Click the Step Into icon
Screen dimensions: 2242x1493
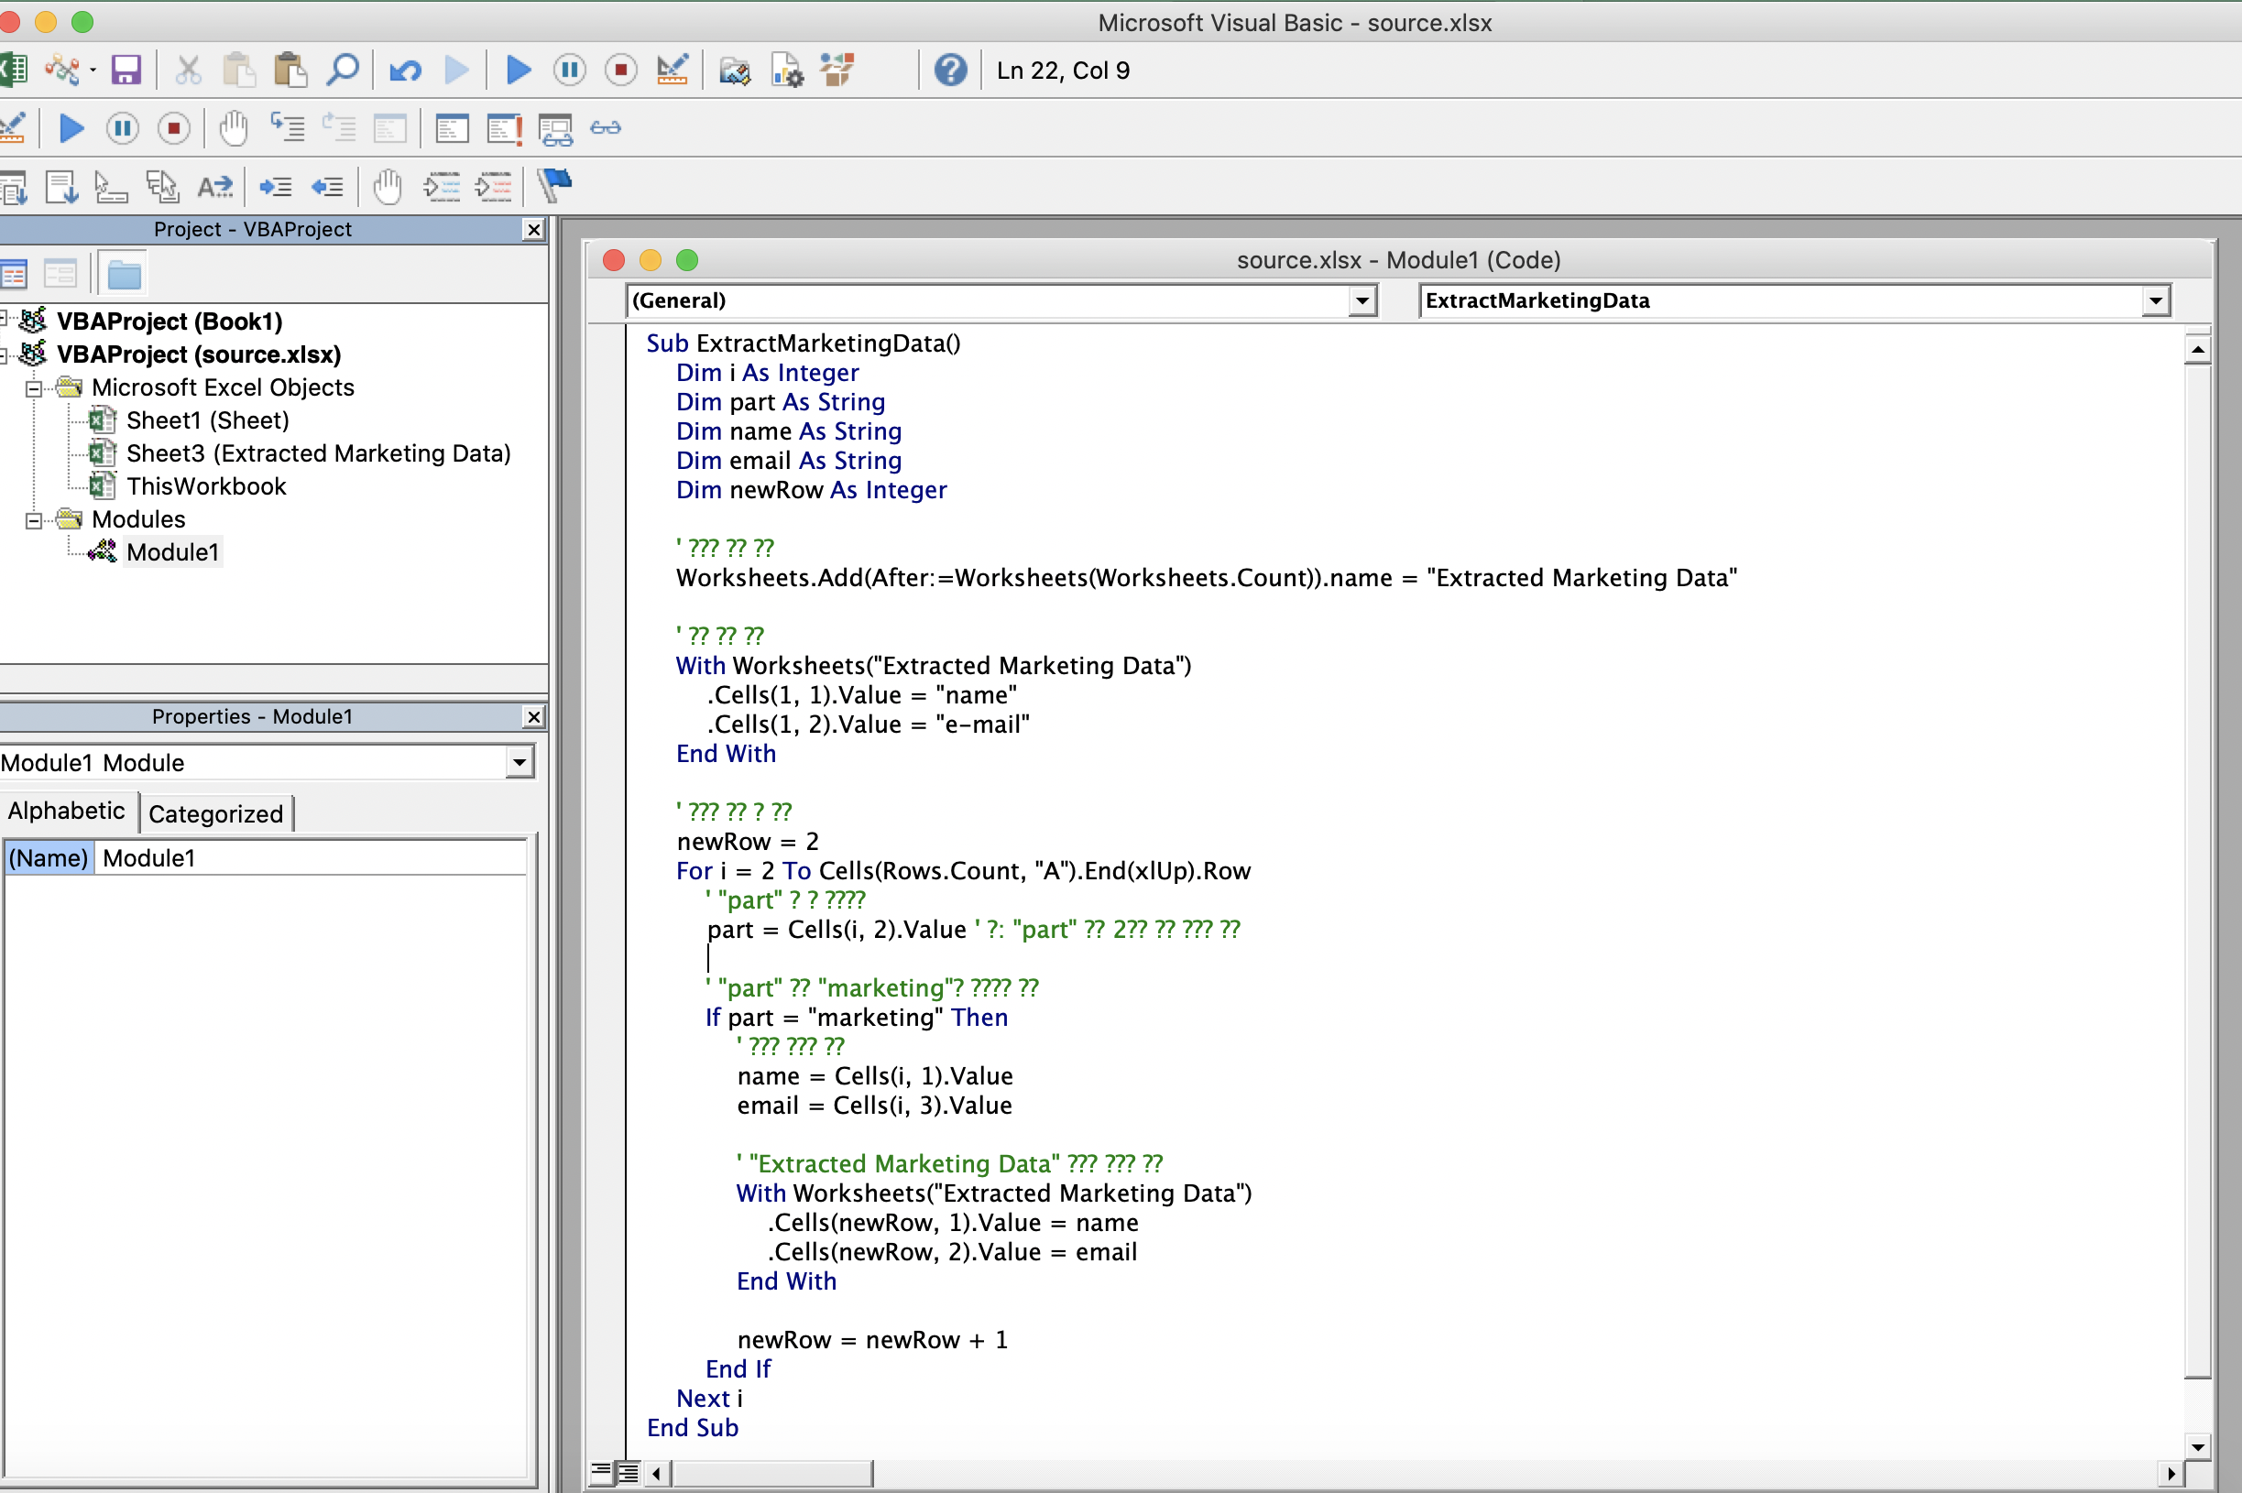pos(288,127)
